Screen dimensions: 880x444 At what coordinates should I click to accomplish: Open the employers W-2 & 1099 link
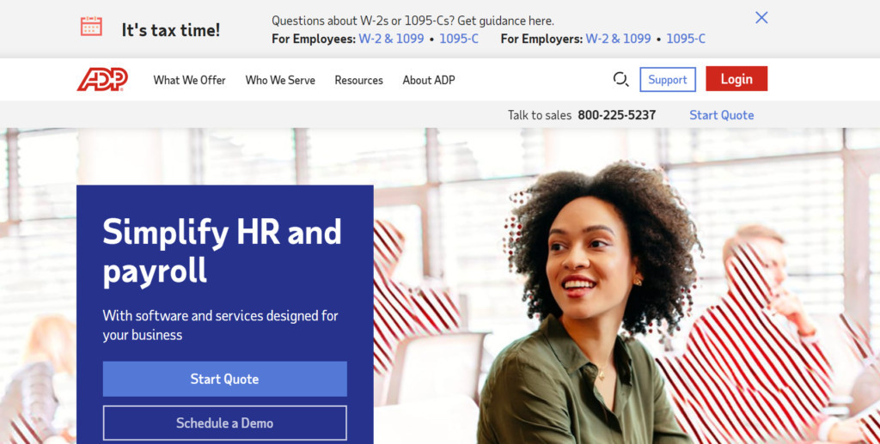click(x=618, y=39)
